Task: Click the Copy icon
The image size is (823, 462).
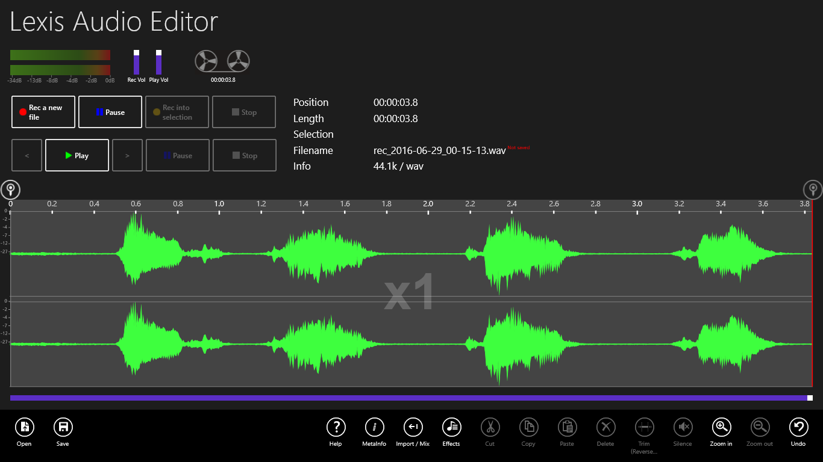Action: pyautogui.click(x=528, y=427)
